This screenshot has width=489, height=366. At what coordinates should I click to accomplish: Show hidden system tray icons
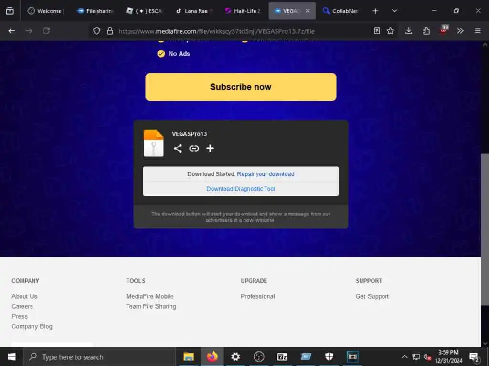[x=404, y=357]
